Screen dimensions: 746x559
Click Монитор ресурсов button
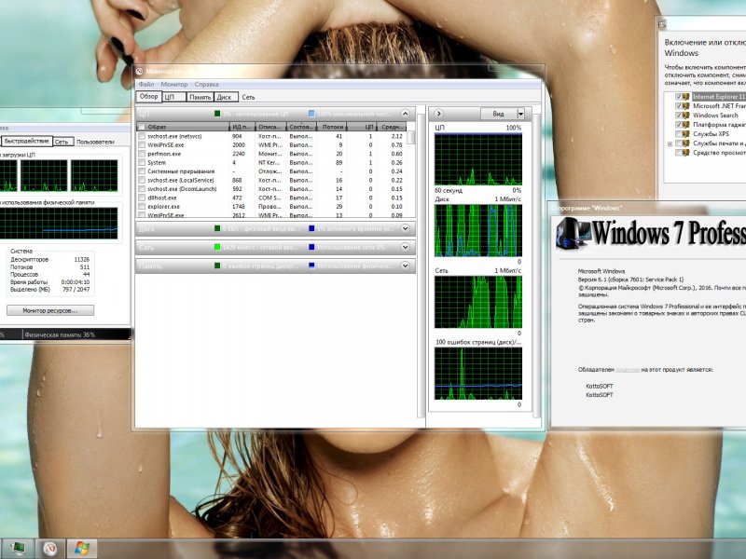click(50, 310)
